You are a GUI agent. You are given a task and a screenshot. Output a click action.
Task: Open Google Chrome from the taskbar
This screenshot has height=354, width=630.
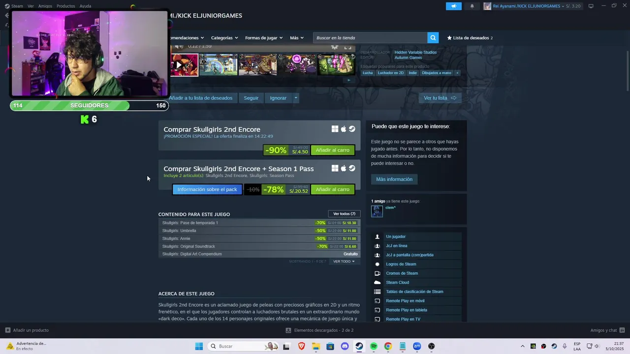[x=388, y=346]
